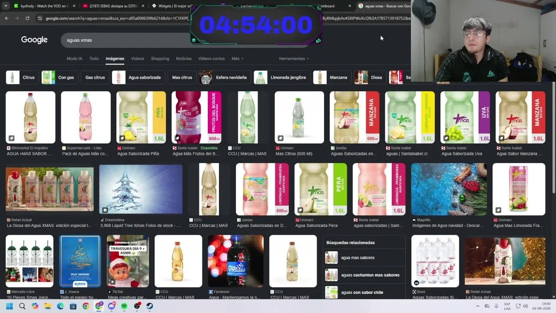Image resolution: width=556 pixels, height=313 pixels.
Task: Select related search aguas con sabor chile
Action: point(364,292)
